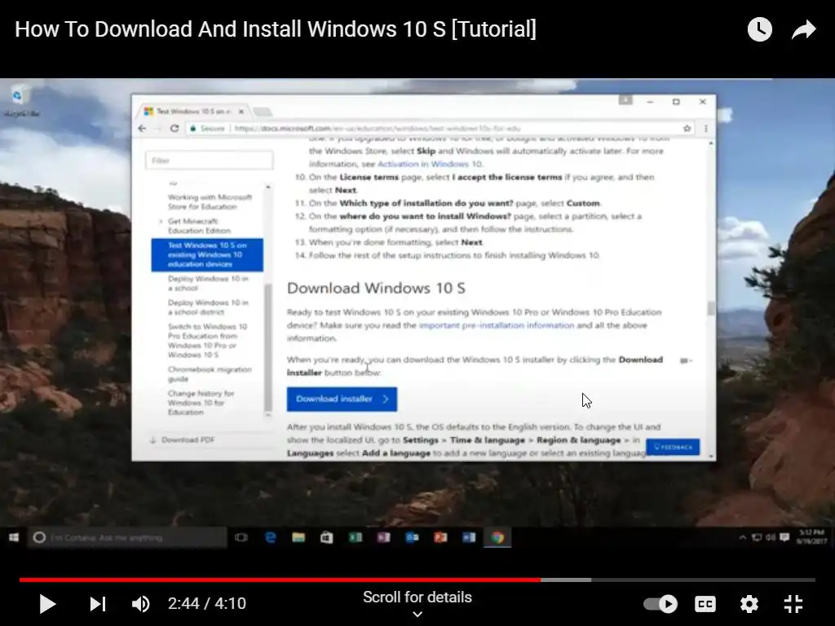Screen dimensions: 835x626
Task: Add video to Watch Later
Action: tap(759, 29)
